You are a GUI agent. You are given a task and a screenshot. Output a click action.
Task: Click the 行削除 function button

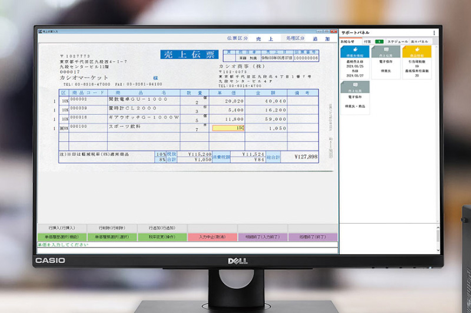click(112, 228)
